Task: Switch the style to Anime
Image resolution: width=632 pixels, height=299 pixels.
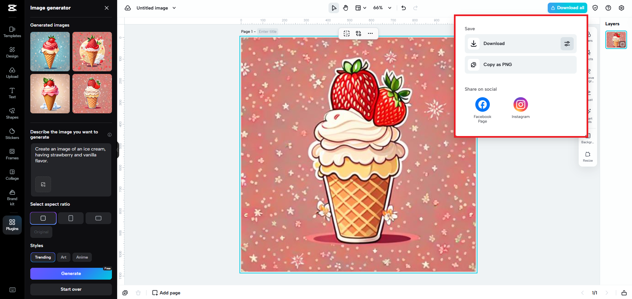Action: click(82, 257)
